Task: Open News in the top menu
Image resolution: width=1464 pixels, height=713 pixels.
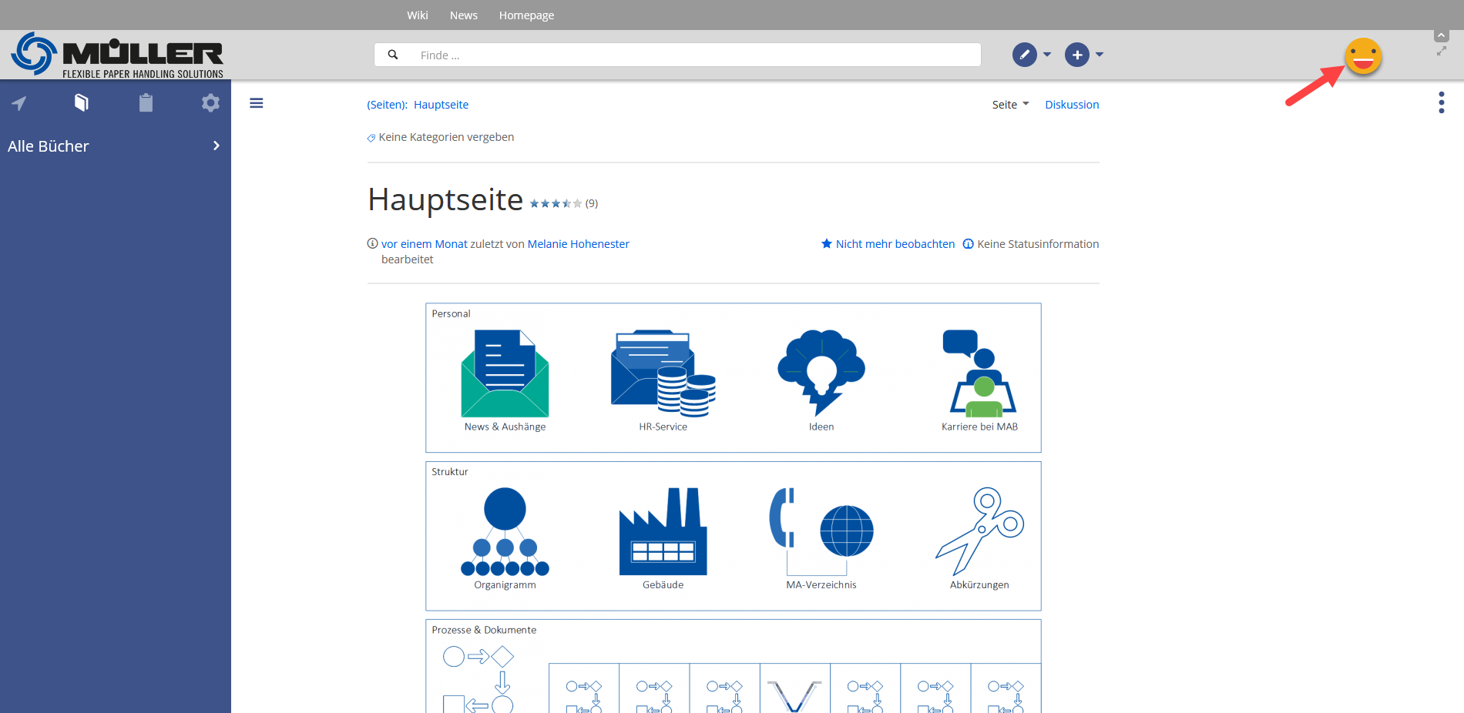Action: click(x=463, y=15)
